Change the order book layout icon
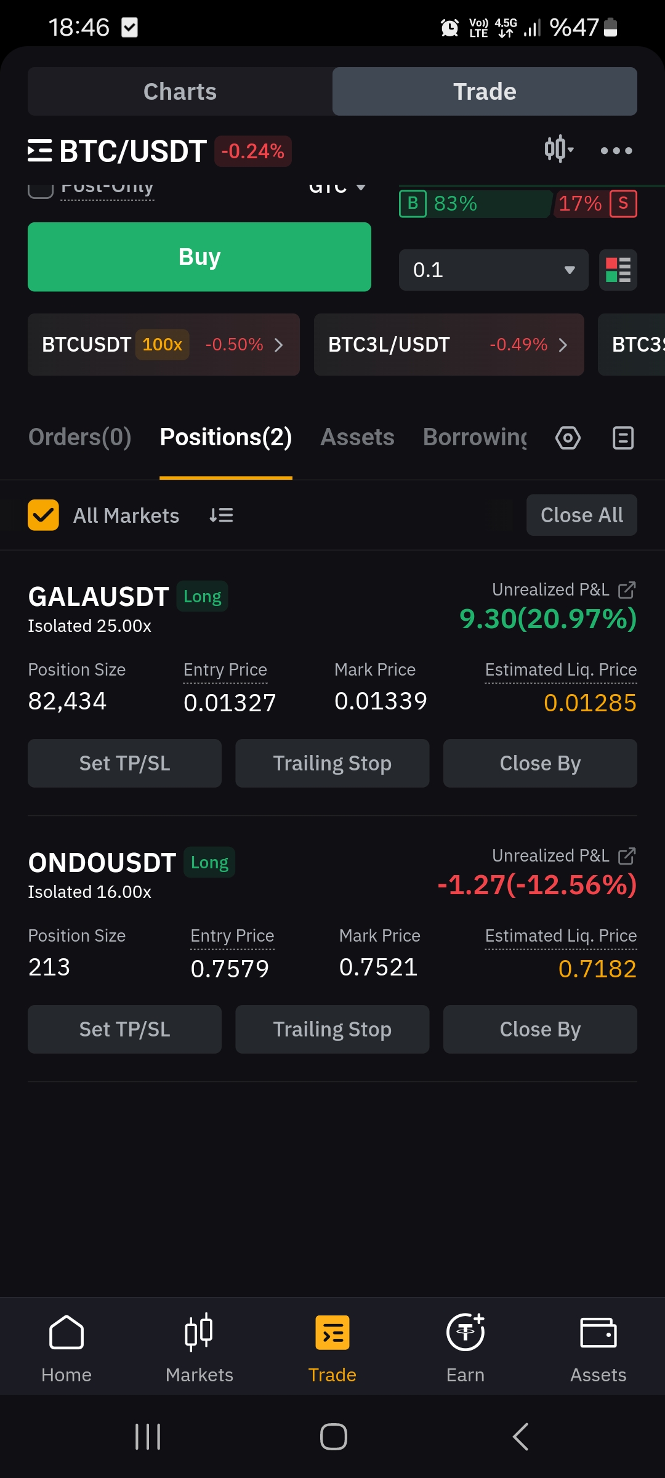Viewport: 665px width, 1478px height. (618, 270)
